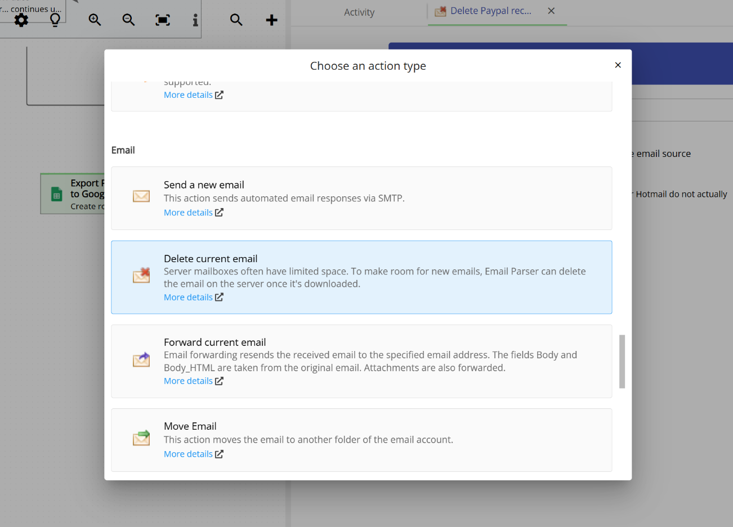
Task: Open More details for Send a new email
Action: [188, 212]
